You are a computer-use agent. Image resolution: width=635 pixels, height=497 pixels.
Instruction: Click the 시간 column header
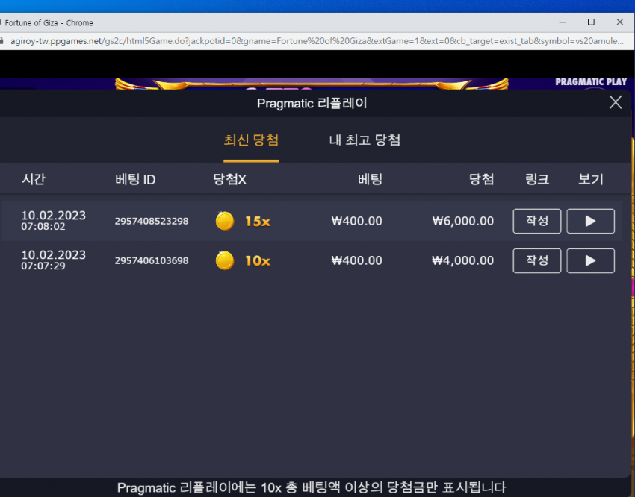click(x=34, y=179)
